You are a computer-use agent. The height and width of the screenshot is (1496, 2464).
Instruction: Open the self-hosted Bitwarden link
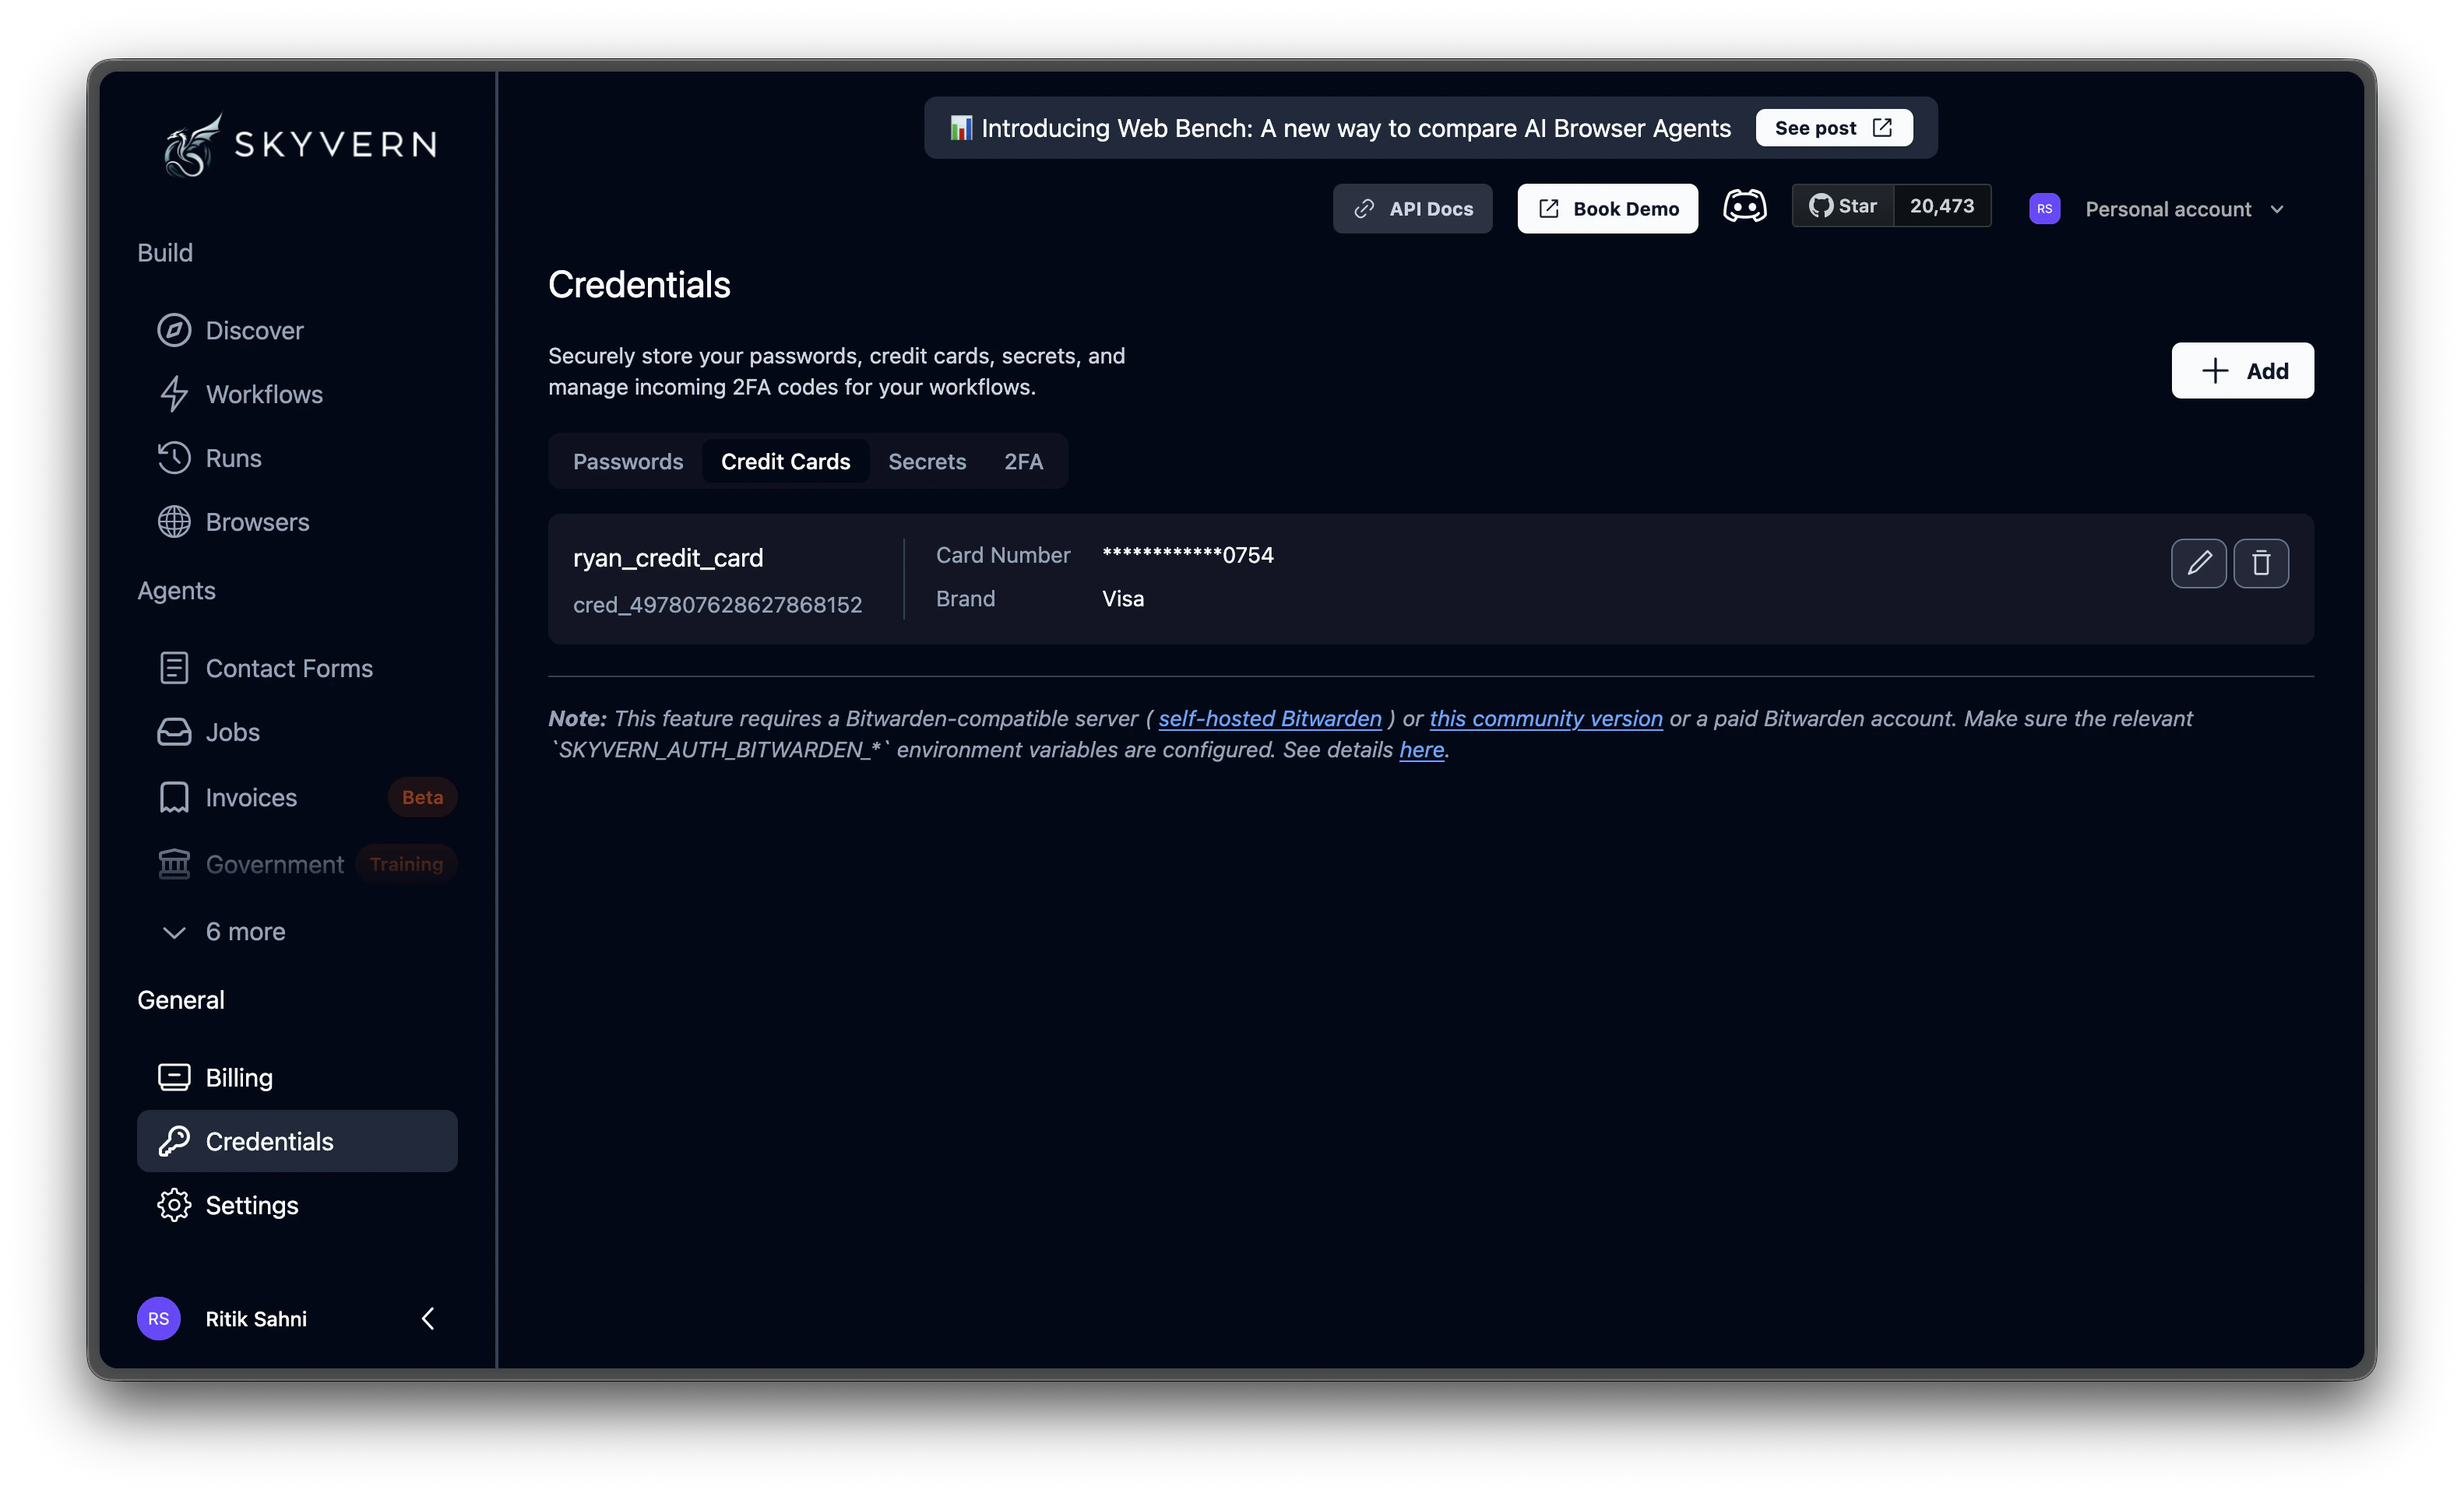(1269, 718)
